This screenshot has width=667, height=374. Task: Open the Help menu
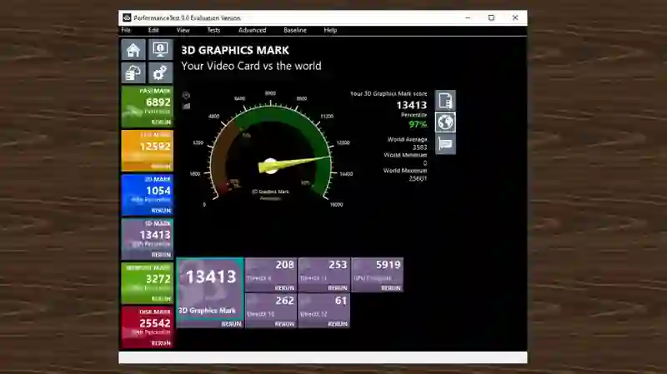pyautogui.click(x=330, y=30)
